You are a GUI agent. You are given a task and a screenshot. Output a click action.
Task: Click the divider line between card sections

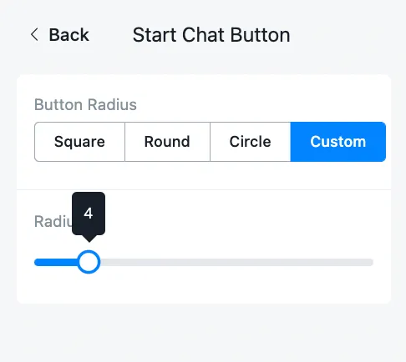(x=204, y=190)
